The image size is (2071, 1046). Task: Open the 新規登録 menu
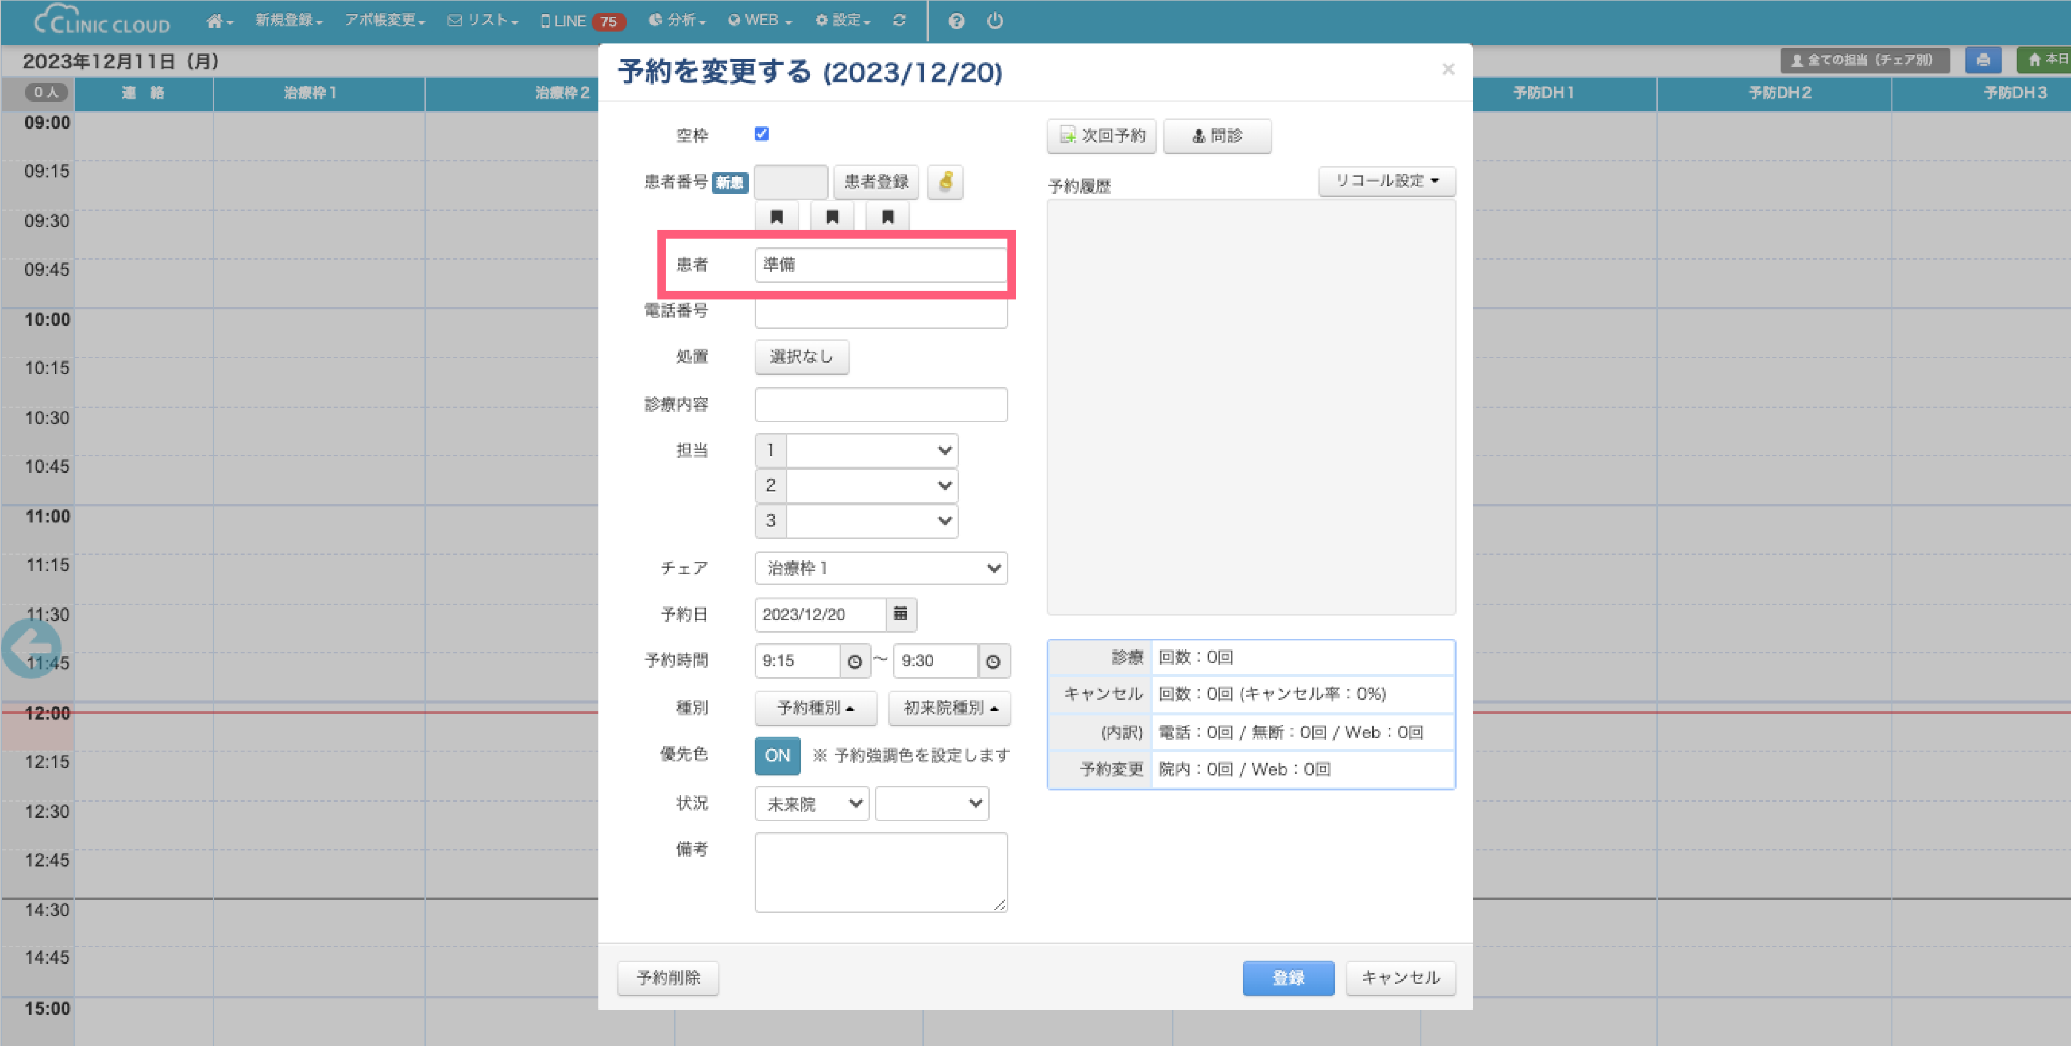pyautogui.click(x=289, y=21)
